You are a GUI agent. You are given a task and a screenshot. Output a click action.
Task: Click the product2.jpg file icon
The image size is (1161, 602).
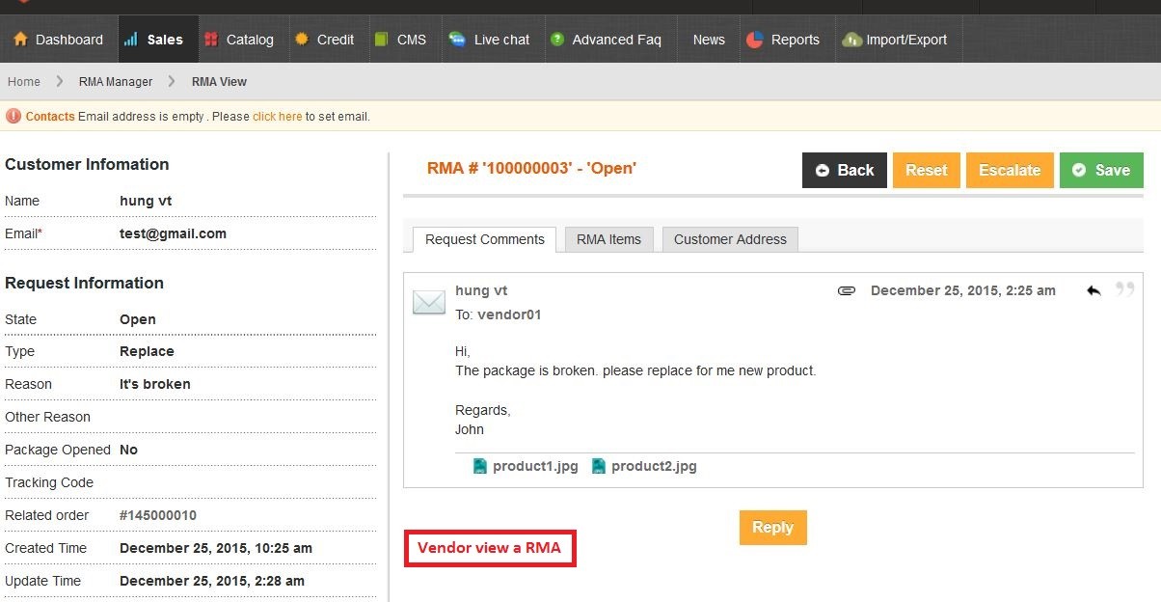click(x=599, y=466)
